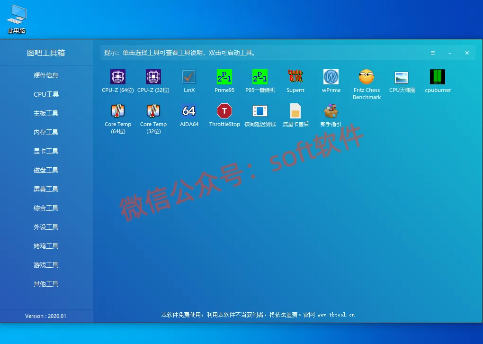Image resolution: width=483 pixels, height=344 pixels.
Task: Switch to the 显卡工具 category
Action: tap(46, 151)
